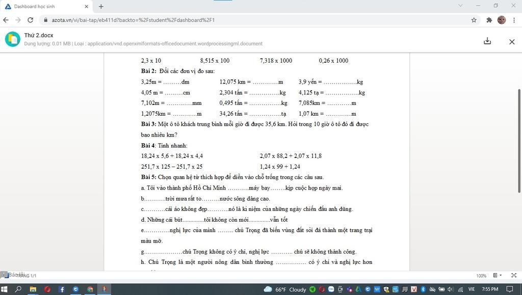Image resolution: width=522 pixels, height=295 pixels.
Task: Open the Windows Start menu
Action: coord(4,289)
